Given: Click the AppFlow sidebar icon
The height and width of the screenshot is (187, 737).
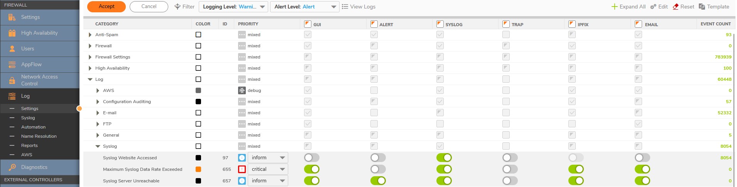Looking at the screenshot, I should (12, 65).
